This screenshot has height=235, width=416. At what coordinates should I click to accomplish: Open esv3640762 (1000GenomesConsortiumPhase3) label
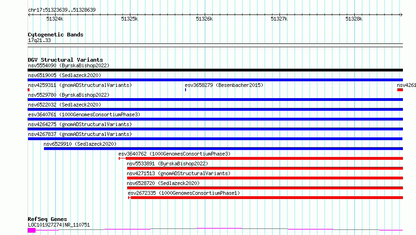tap(174, 154)
